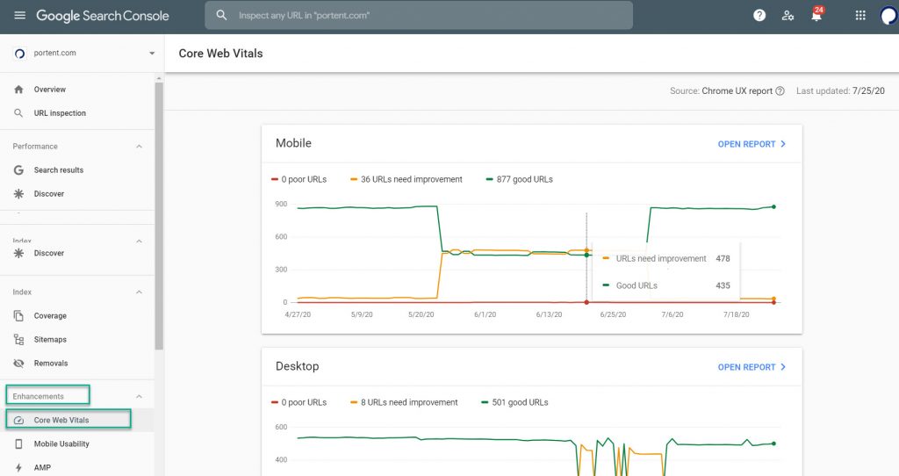Screen dimensions: 899x476
Task: Open the Help question mark icon
Action: click(759, 16)
